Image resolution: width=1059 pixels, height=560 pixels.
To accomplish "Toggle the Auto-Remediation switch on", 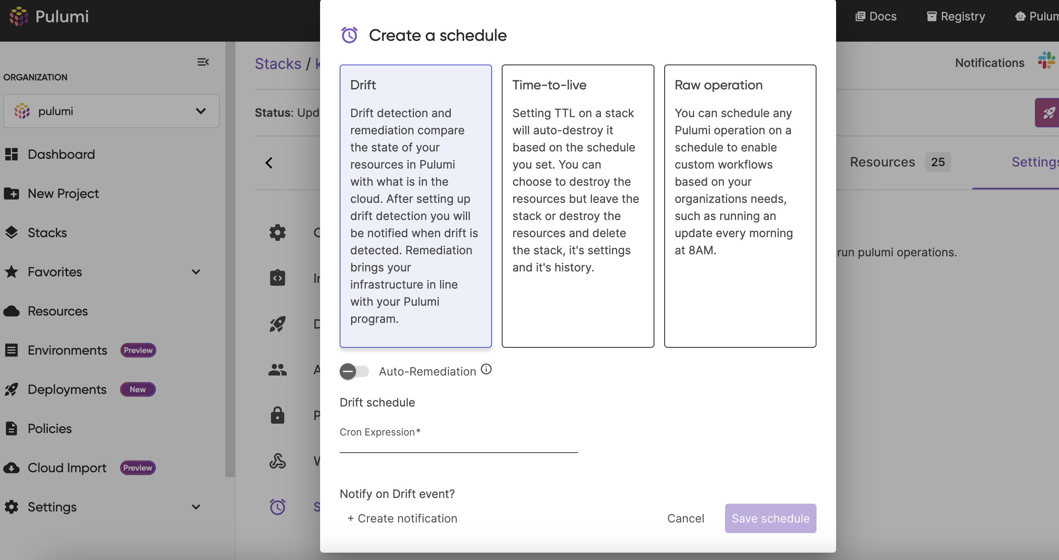I will (x=354, y=371).
